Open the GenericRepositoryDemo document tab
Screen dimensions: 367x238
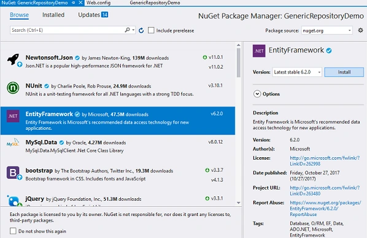[x=155, y=3]
